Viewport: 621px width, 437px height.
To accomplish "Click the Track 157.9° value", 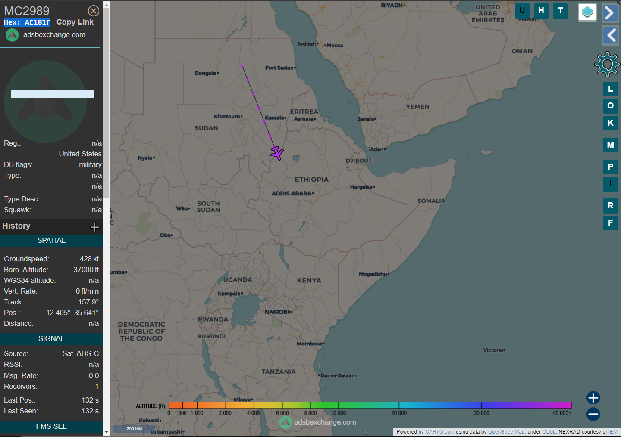I will [x=88, y=302].
